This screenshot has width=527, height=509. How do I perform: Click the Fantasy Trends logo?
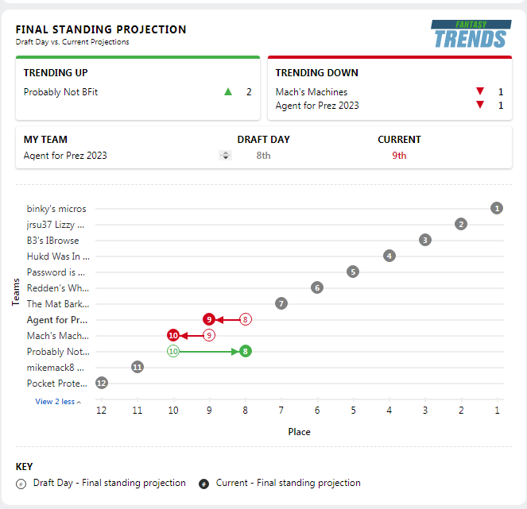click(471, 34)
